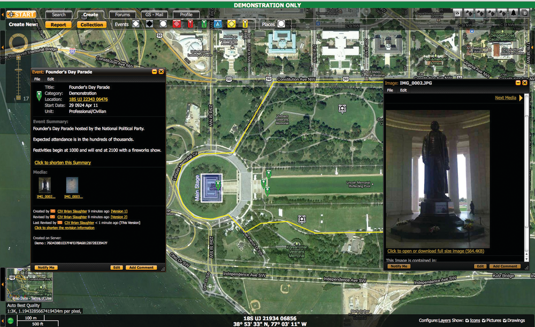535x327 pixels.
Task: Click the camera snapshot icon in the map toolbar
Action: (457, 13)
